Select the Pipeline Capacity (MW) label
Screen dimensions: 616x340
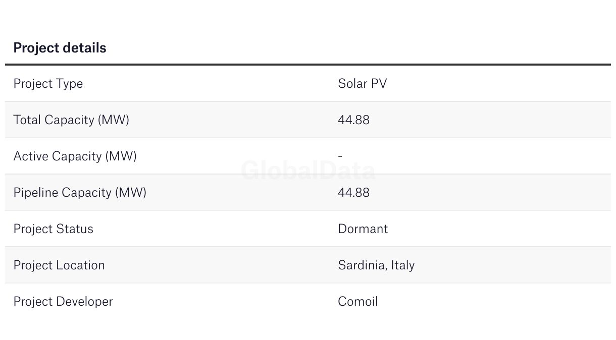point(80,193)
